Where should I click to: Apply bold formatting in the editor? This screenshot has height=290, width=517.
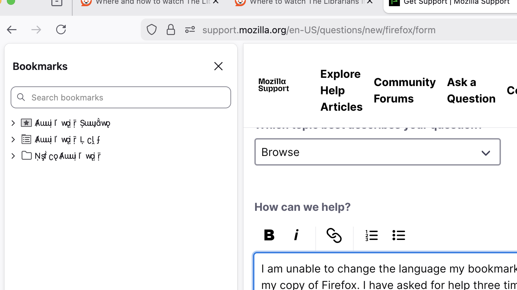[269, 235]
